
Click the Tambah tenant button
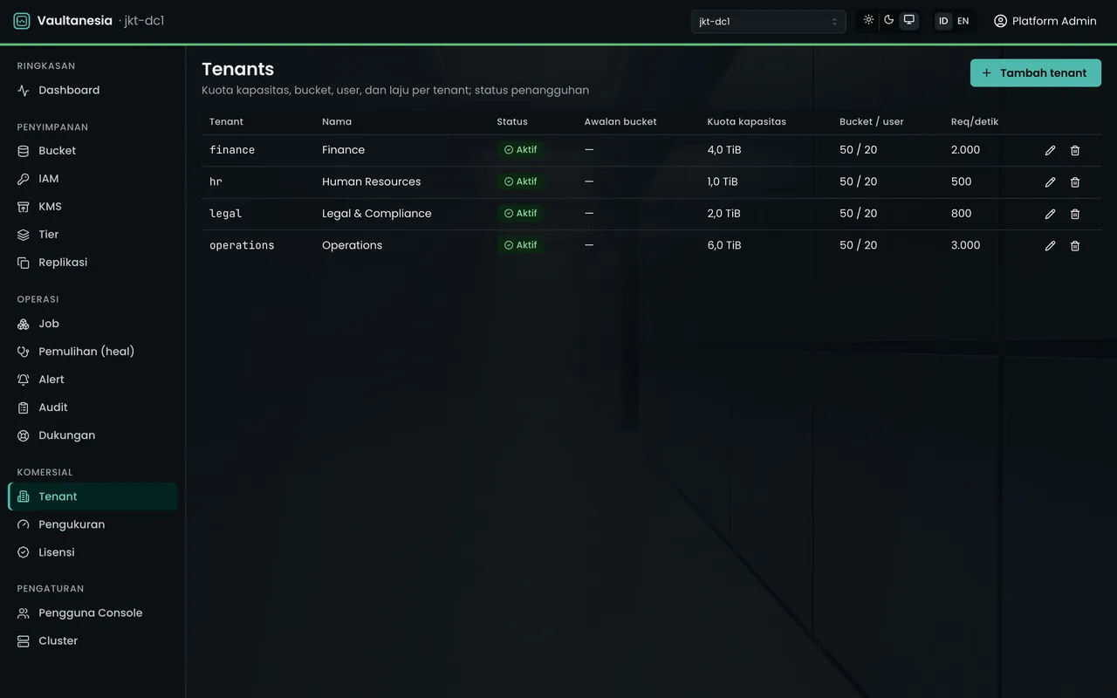point(1035,73)
